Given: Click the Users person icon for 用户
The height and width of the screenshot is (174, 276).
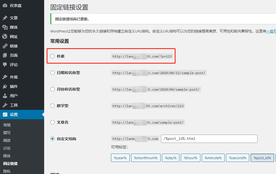Looking at the screenshot, I should pos(5,96).
